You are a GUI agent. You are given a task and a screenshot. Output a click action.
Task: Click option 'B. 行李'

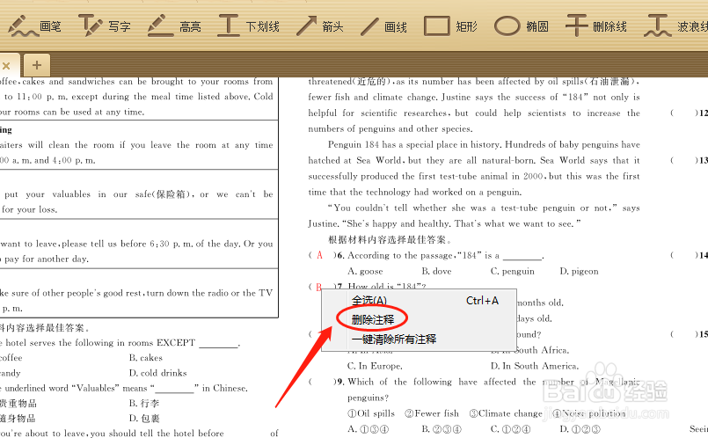point(144,403)
